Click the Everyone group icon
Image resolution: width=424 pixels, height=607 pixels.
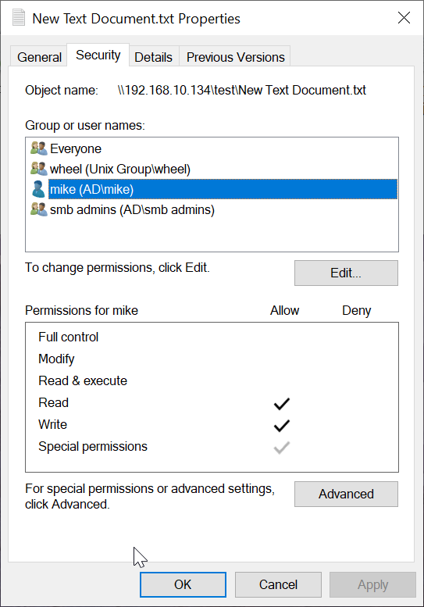point(39,148)
